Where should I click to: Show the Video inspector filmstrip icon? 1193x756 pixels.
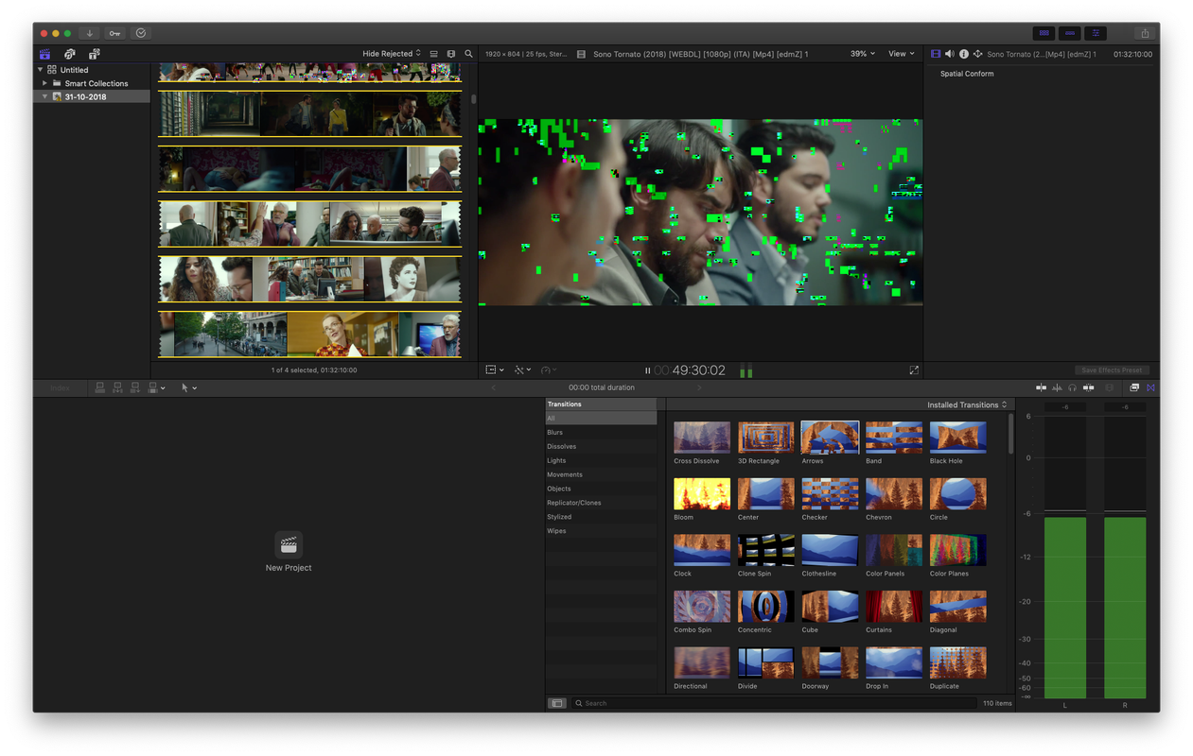click(936, 54)
